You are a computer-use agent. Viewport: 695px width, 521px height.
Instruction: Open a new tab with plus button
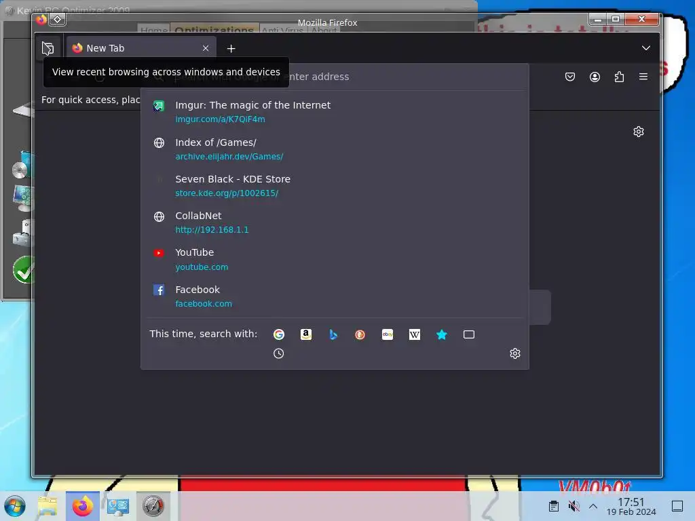coord(231,48)
